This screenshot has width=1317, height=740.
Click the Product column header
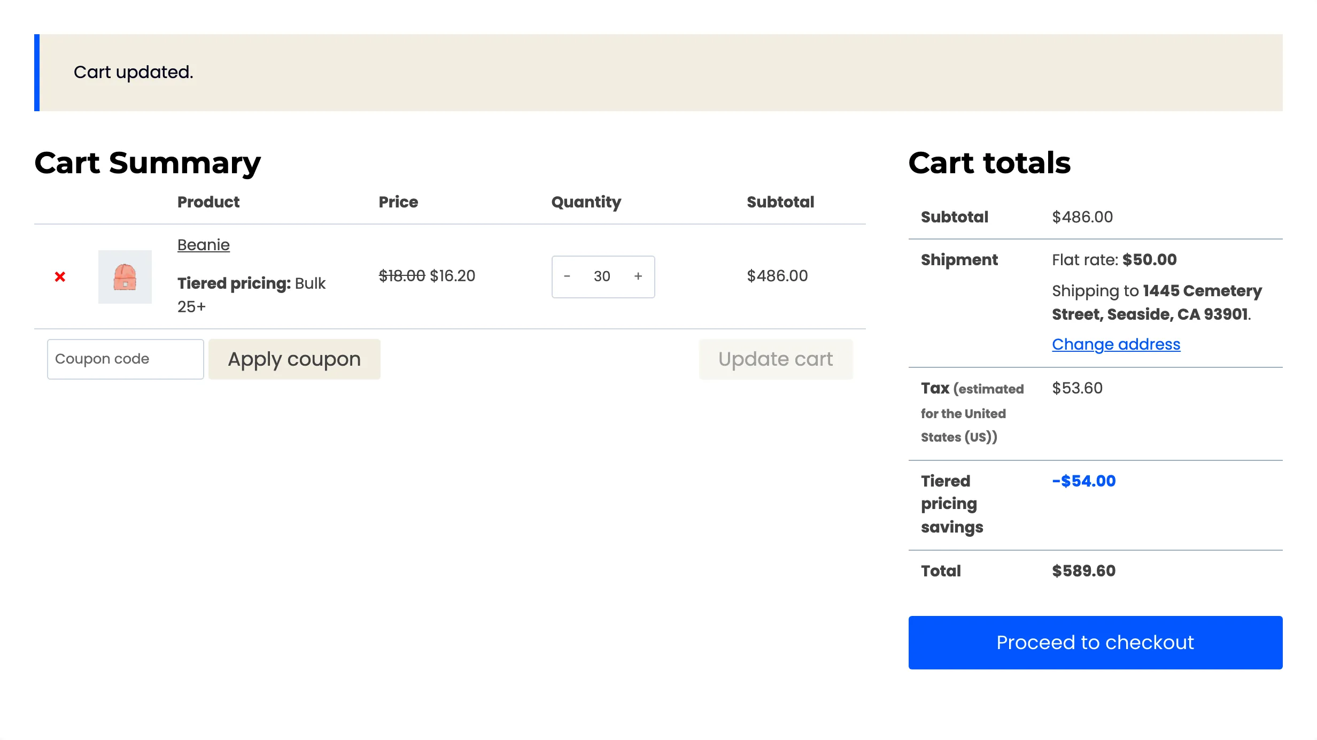tap(208, 202)
